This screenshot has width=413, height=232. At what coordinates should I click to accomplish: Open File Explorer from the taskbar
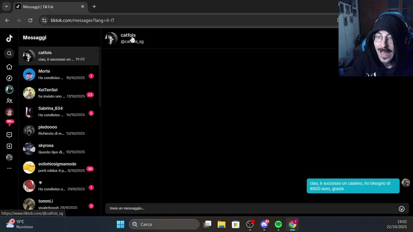click(221, 224)
